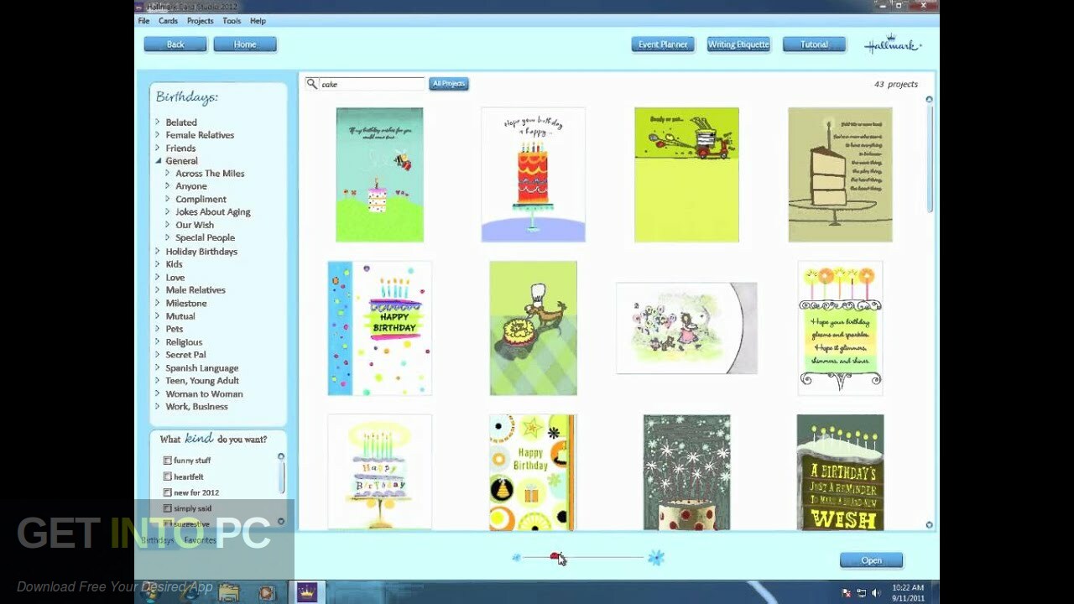Collapse the General category
Image resolution: width=1074 pixels, height=604 pixels.
coord(158,161)
